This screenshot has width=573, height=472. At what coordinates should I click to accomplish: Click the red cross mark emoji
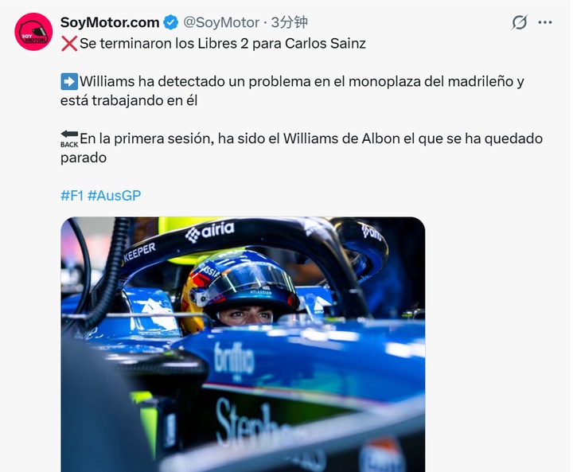pyautogui.click(x=69, y=44)
